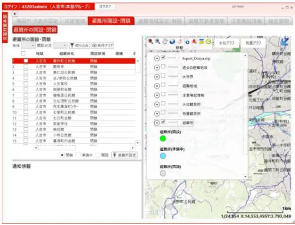
Task: Tick the checkbox in table row 5
Action: [26, 84]
